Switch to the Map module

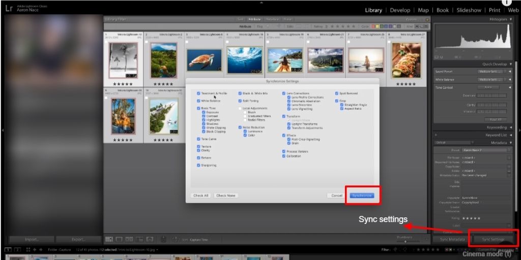tap(423, 10)
